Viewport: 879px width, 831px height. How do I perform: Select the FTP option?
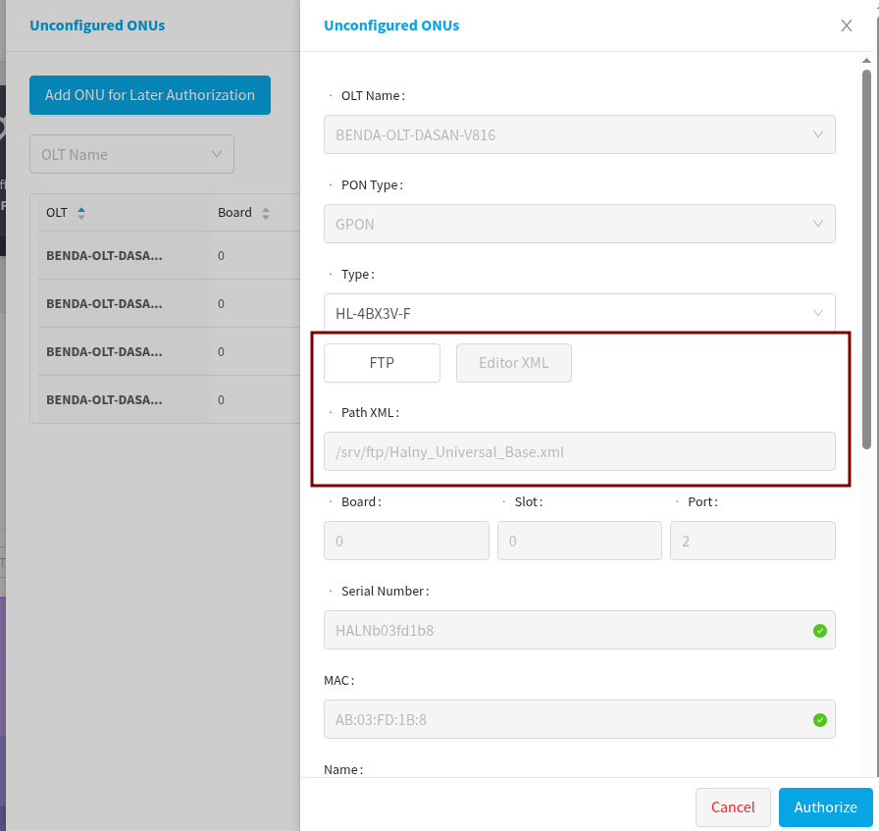point(382,363)
